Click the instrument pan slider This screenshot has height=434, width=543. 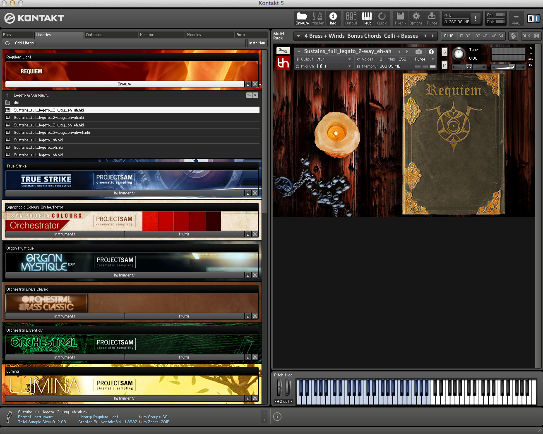point(469,67)
